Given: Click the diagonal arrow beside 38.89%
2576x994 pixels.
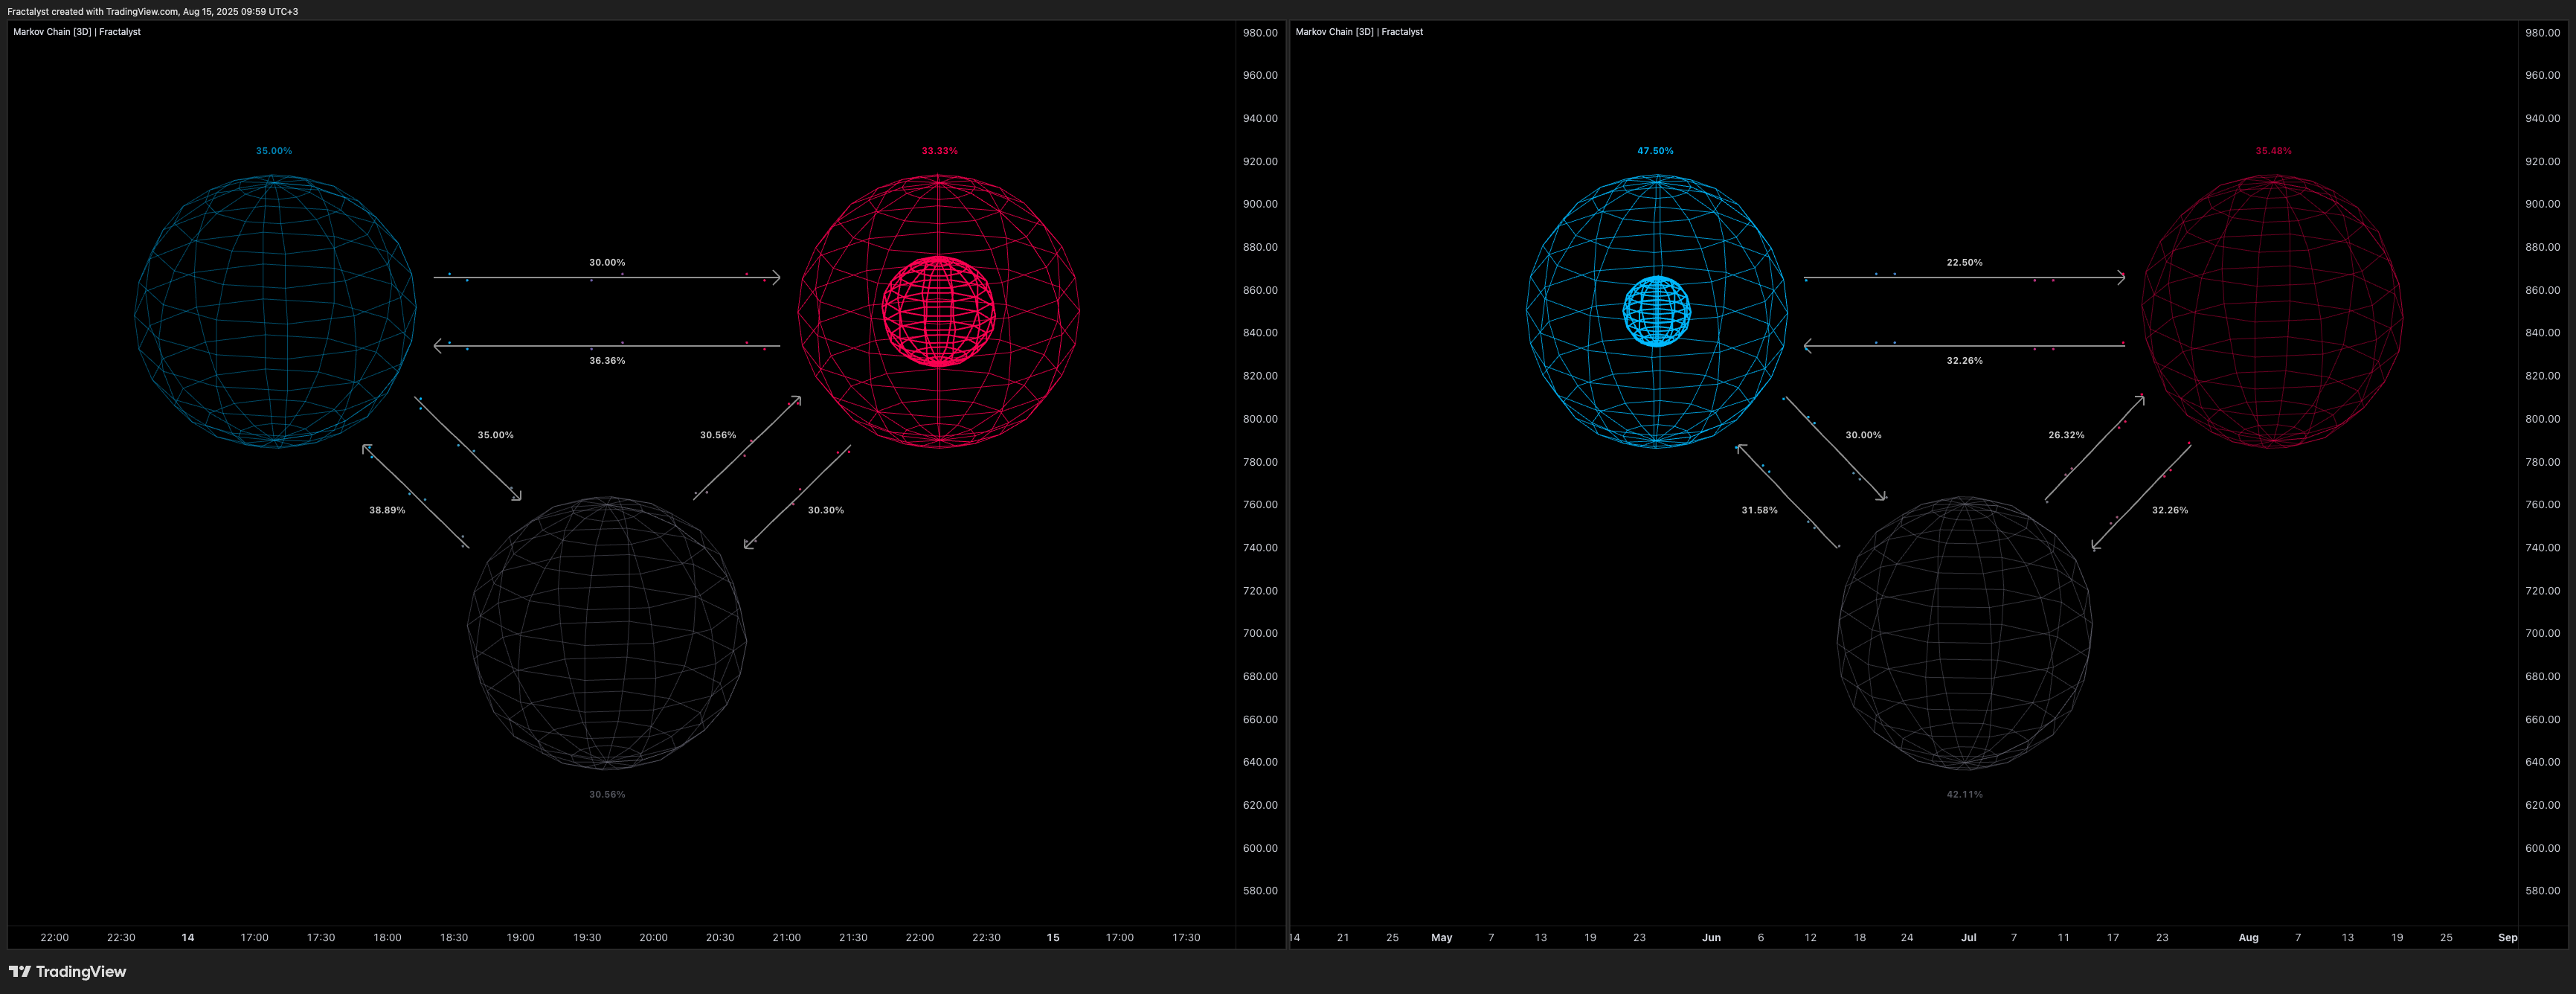Looking at the screenshot, I should 415,496.
